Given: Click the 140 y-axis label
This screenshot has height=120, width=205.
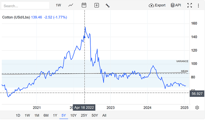Looking at the screenshot, I should pos(194,37).
